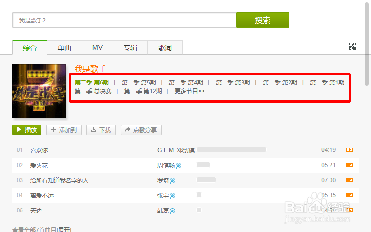Viewport: 371px width, 232px height.
Task: Select song 天边
Action: point(36,211)
